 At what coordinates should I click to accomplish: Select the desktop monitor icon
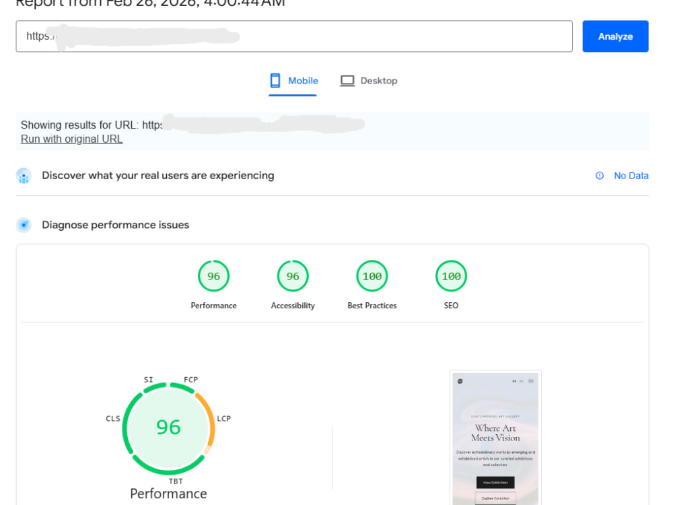pyautogui.click(x=347, y=81)
